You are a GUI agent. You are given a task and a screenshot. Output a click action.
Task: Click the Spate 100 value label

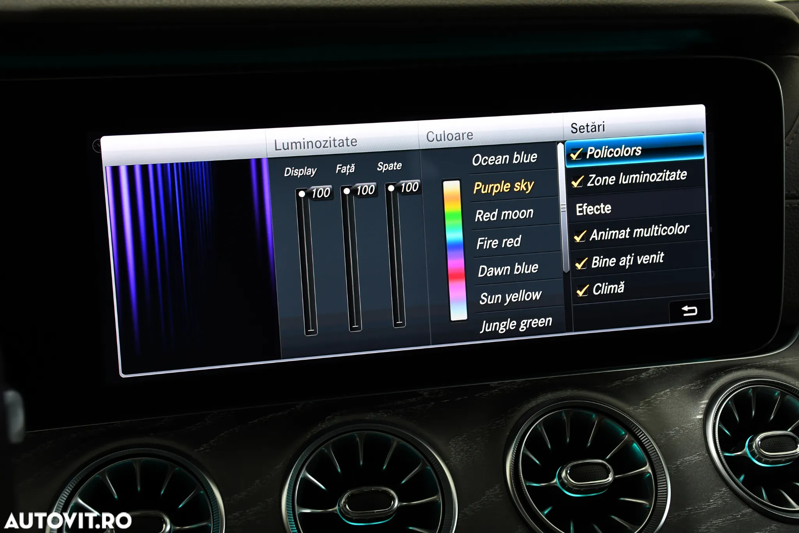coord(409,187)
